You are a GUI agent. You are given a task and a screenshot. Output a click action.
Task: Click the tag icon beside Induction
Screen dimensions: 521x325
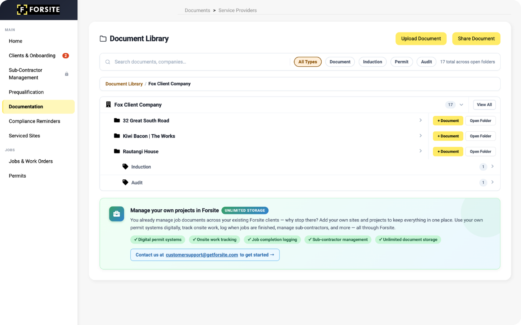tap(125, 167)
